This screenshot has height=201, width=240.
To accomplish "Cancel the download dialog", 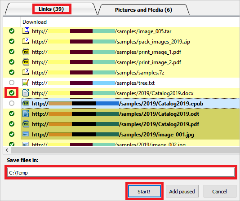I will point(220,191).
